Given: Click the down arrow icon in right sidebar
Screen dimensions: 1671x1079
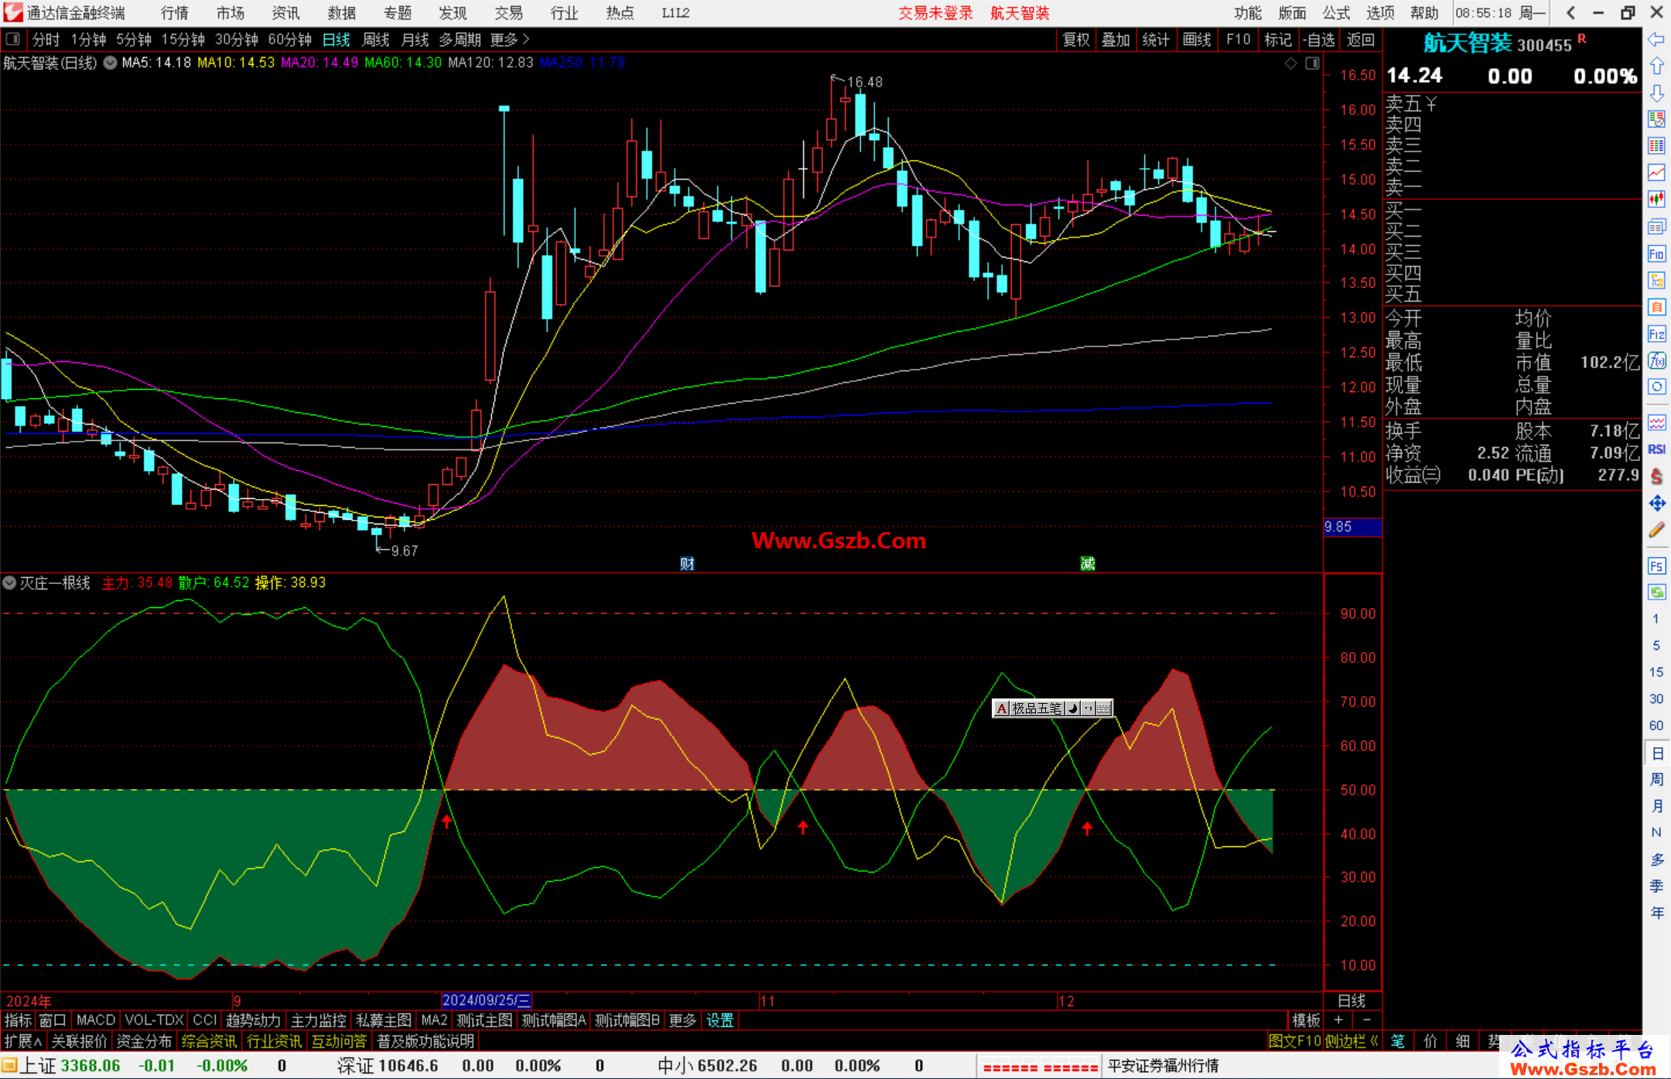Looking at the screenshot, I should [x=1656, y=93].
